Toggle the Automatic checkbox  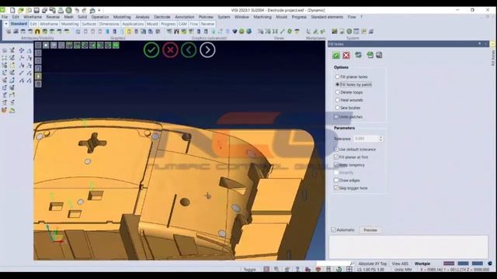point(333,229)
